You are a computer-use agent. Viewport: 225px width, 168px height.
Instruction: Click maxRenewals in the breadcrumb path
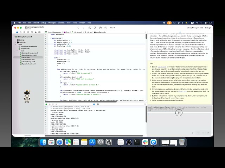100,32
